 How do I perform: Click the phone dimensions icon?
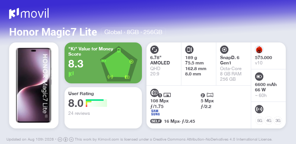point(189,50)
